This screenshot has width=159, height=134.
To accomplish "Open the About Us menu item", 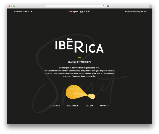I will tap(104, 106).
